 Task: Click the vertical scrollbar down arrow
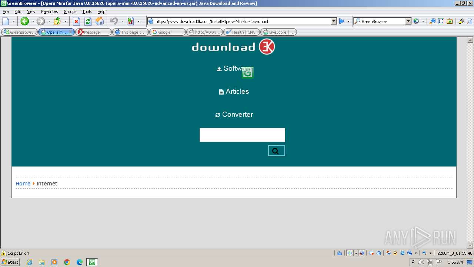click(x=470, y=245)
